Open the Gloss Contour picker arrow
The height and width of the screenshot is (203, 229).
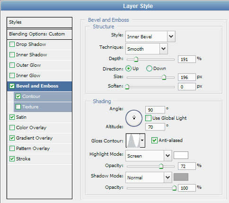(x=142, y=141)
